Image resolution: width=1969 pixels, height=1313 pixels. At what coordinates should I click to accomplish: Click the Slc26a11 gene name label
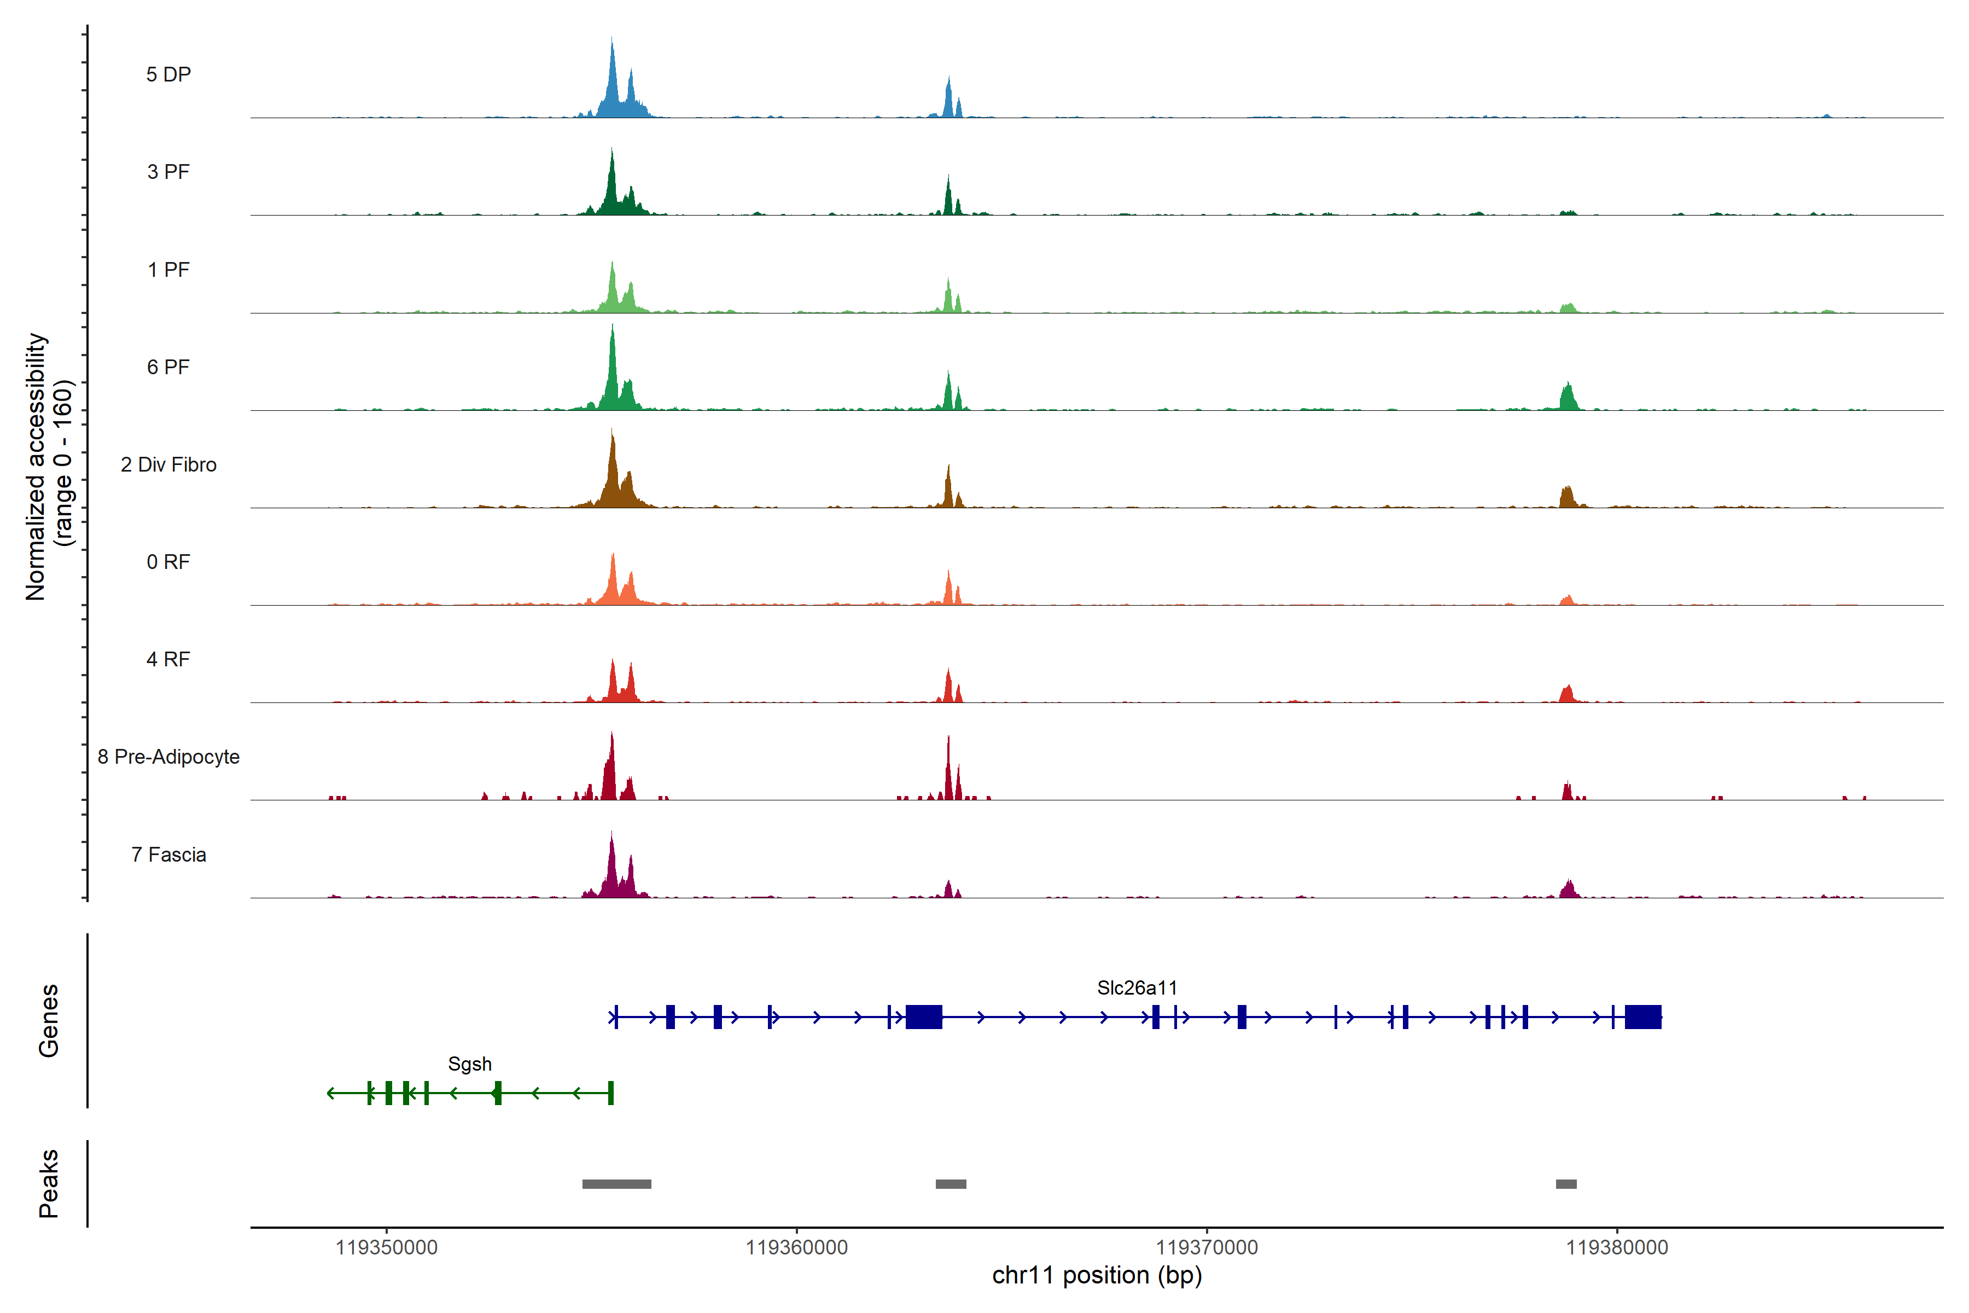1137,987
